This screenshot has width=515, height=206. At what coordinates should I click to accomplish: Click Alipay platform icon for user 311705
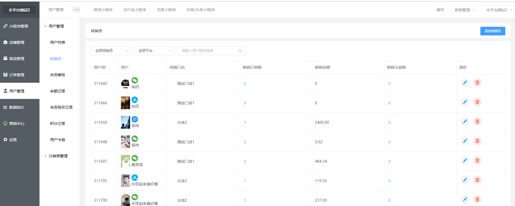click(135, 178)
